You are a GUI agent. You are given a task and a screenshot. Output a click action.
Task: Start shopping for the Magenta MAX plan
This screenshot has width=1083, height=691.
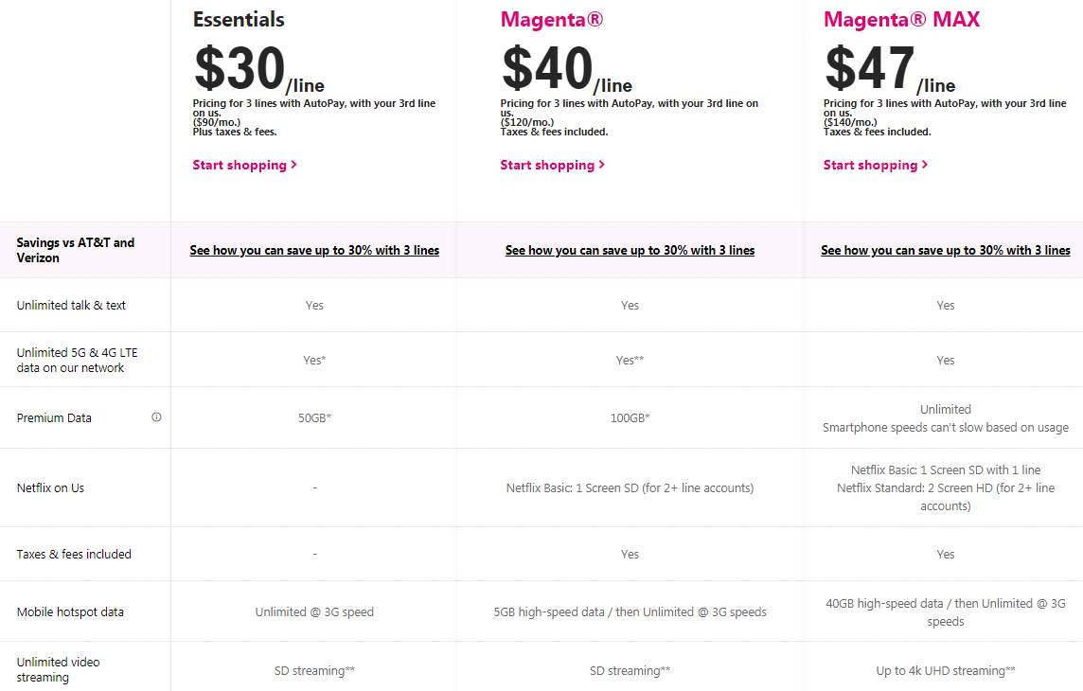click(x=875, y=165)
